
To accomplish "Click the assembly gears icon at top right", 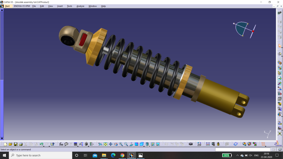I will [279, 13].
